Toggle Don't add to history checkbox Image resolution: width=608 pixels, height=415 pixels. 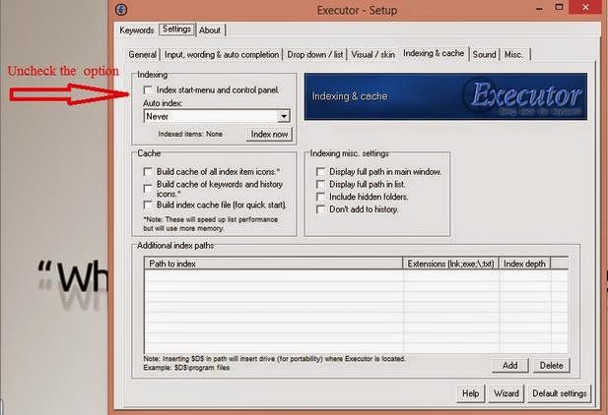(x=320, y=209)
